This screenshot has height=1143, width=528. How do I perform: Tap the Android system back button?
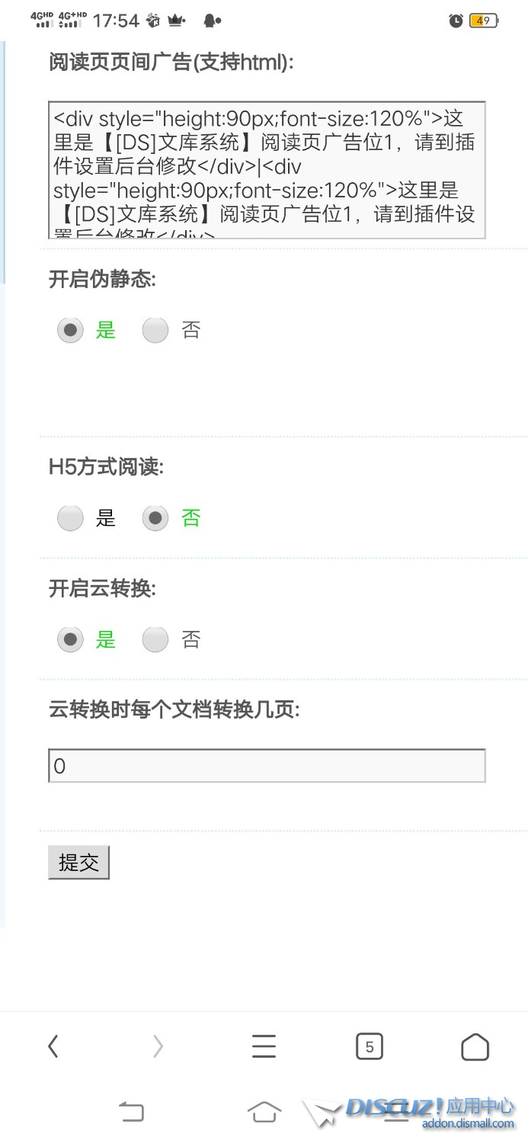click(x=132, y=1113)
